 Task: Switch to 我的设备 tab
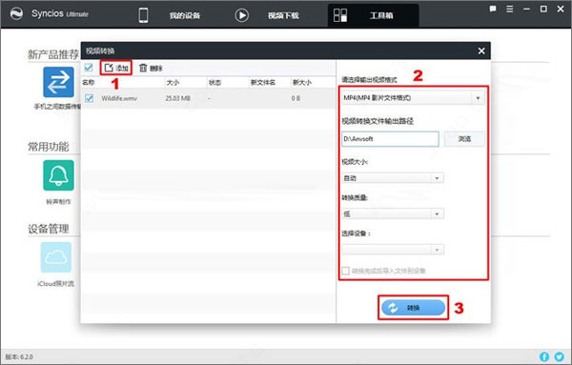(x=185, y=15)
